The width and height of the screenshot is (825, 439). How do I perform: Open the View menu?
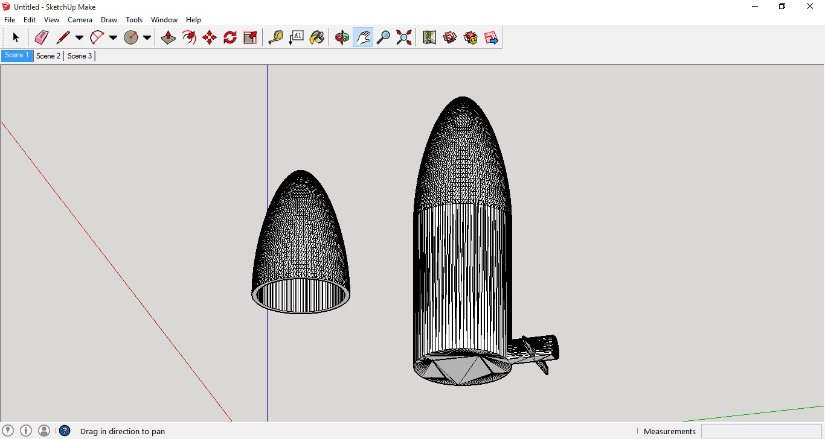click(52, 20)
